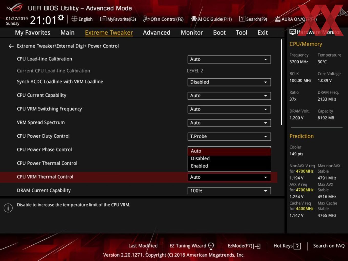This screenshot has height=261, width=348.
Task: Switch to the Advanced tab
Action: (x=157, y=32)
